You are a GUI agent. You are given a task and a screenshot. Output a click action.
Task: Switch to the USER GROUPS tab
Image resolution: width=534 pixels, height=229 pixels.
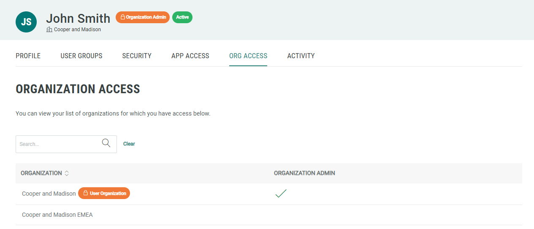81,56
